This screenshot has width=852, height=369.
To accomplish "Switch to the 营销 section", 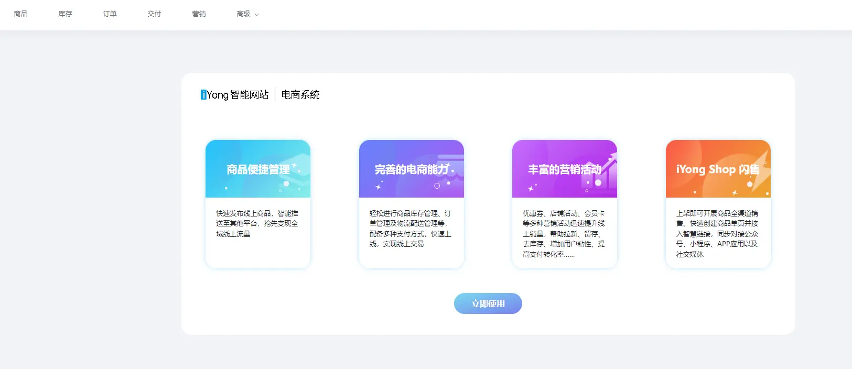I will pos(199,14).
